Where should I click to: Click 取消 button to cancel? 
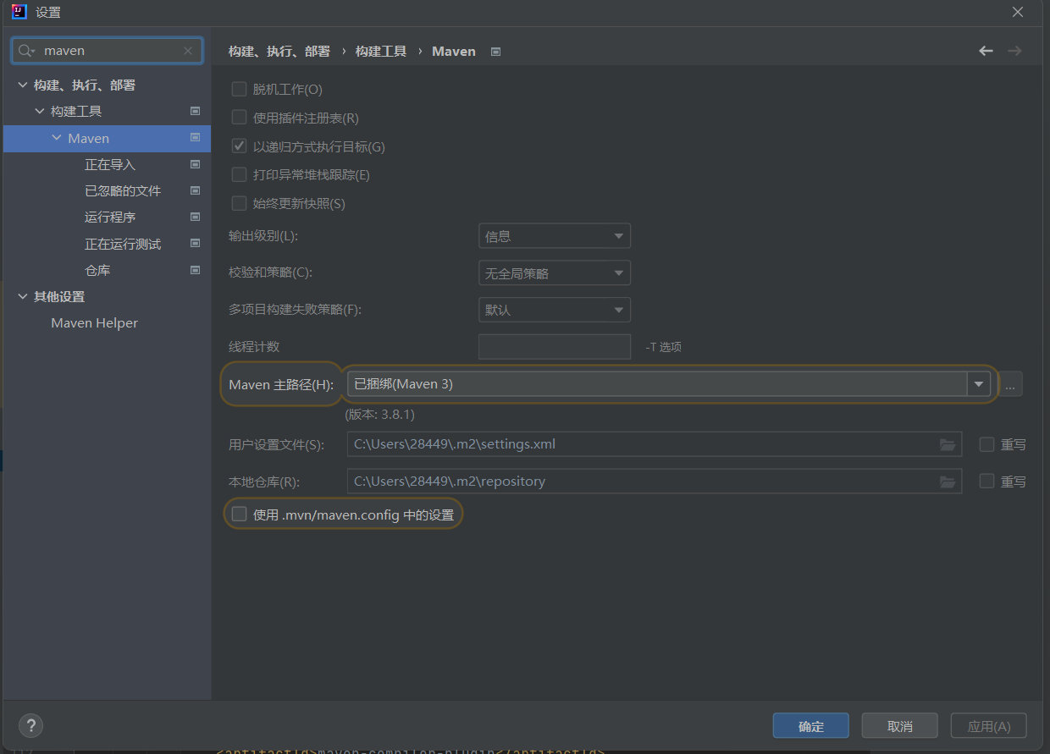[x=900, y=726]
